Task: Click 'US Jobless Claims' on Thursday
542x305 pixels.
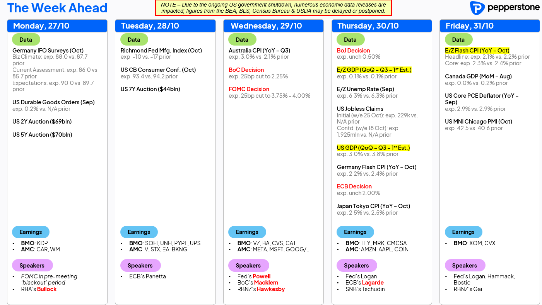Action: point(360,109)
